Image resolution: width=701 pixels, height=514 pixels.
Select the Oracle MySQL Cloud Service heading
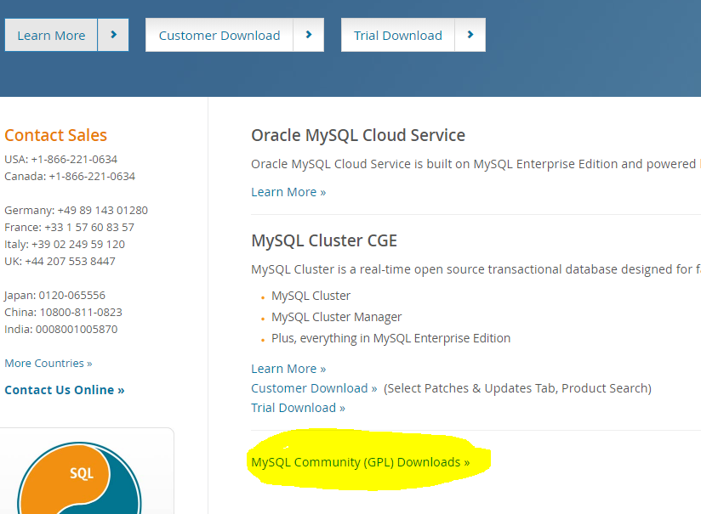point(358,135)
